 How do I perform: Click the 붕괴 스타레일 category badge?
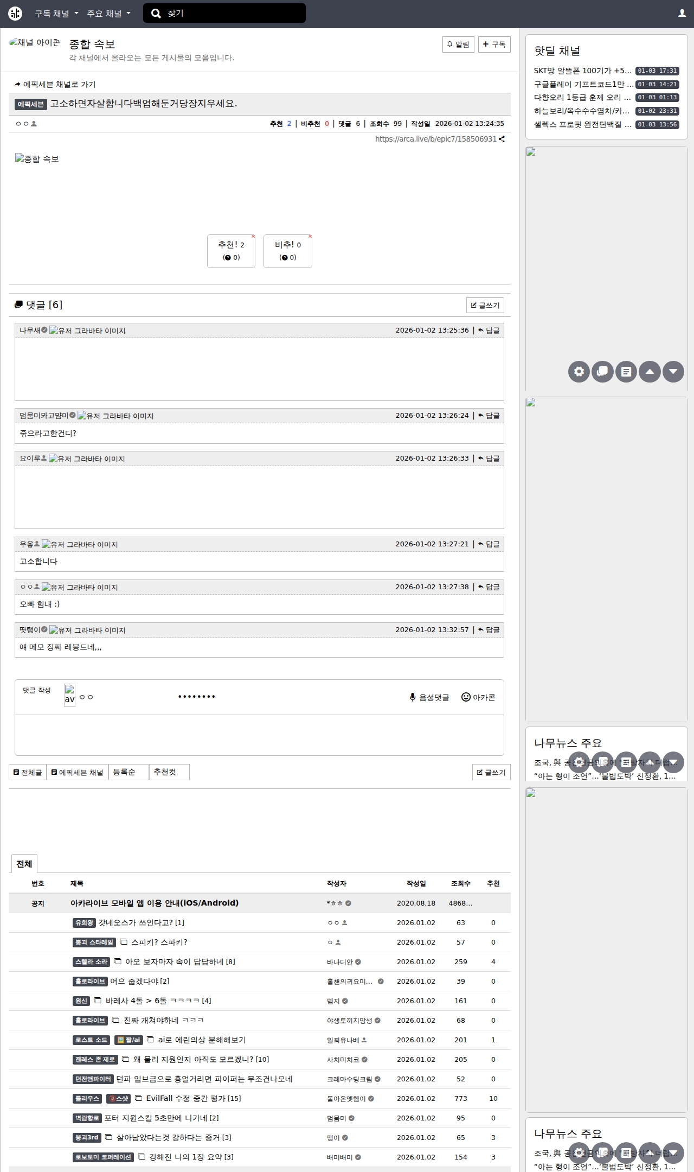click(94, 942)
